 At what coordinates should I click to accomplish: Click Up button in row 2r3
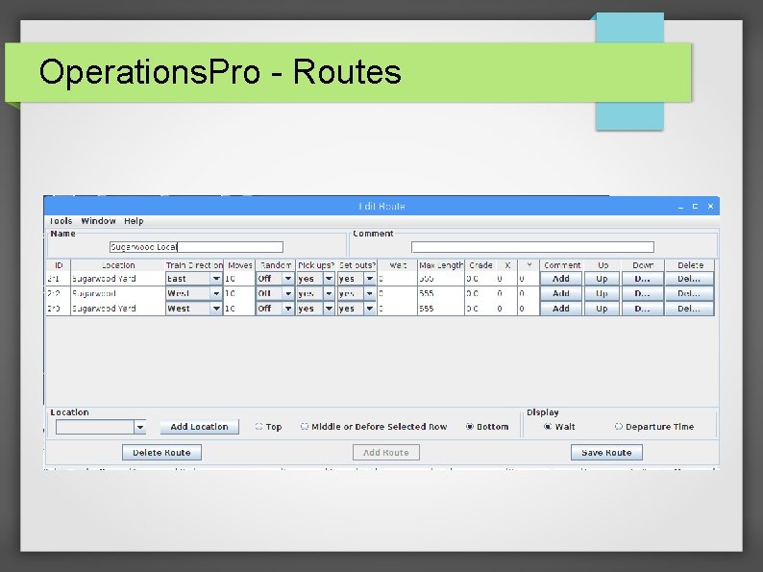[602, 309]
